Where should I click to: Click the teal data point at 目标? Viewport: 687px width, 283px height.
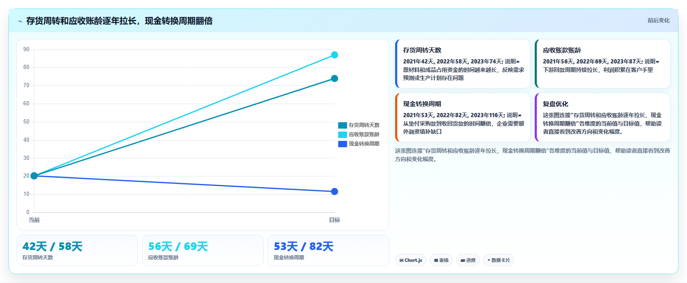tap(335, 78)
